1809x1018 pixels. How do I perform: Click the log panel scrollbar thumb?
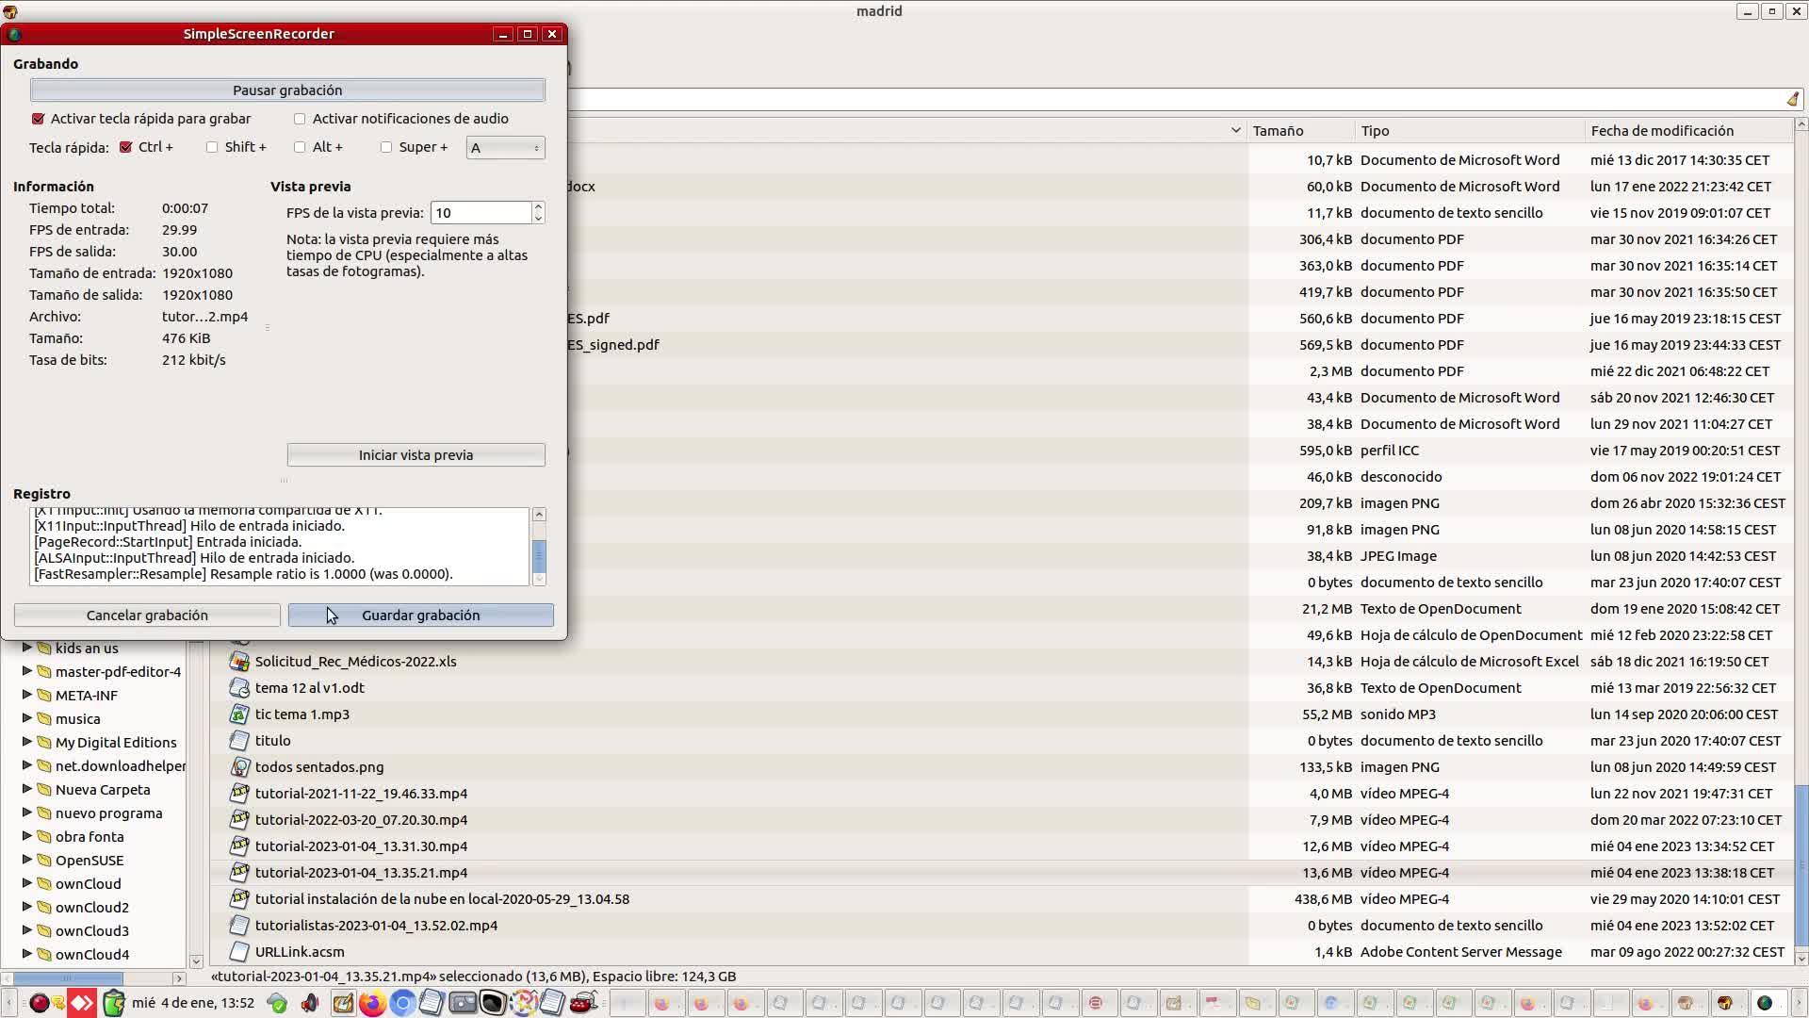(539, 555)
